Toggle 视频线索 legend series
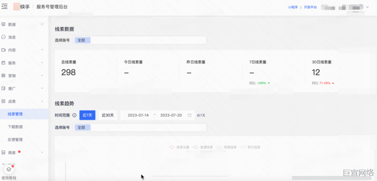 point(227,147)
